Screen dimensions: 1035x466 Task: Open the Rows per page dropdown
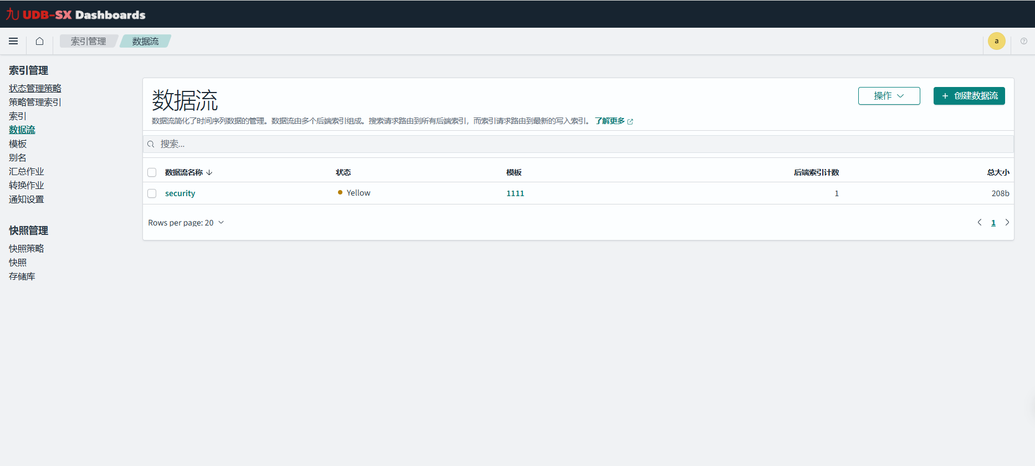[x=186, y=223]
